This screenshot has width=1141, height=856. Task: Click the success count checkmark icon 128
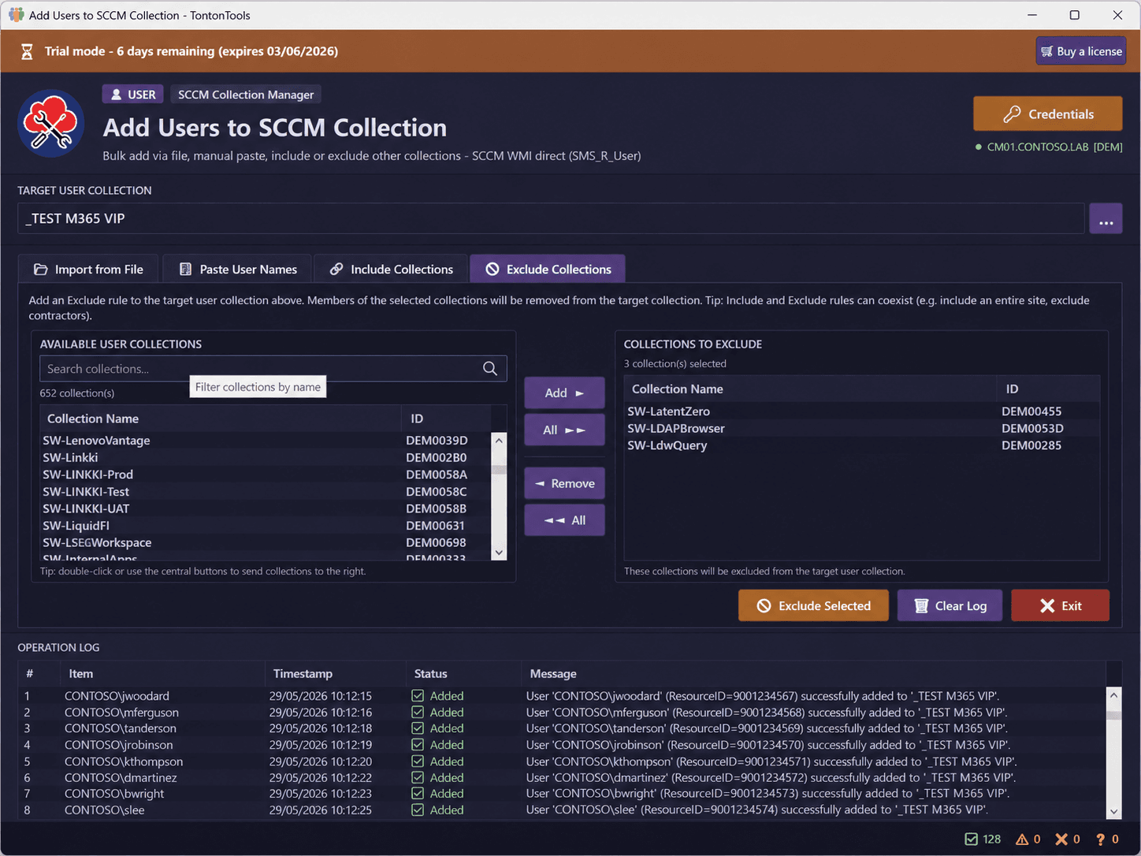(x=972, y=839)
